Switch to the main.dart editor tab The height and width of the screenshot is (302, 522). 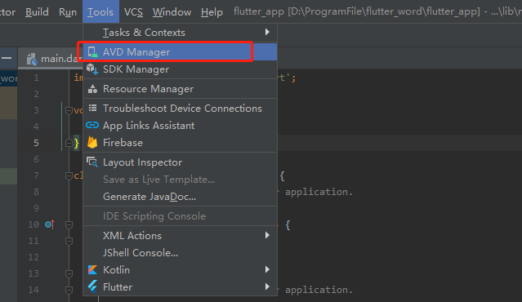[51, 59]
